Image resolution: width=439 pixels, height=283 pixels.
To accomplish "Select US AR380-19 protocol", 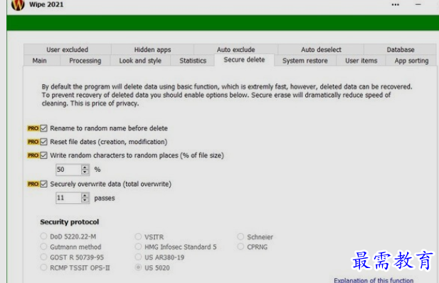I will 138,257.
